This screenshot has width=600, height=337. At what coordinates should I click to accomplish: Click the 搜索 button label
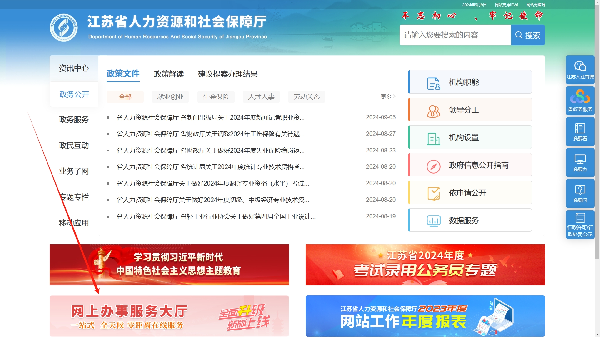pos(532,35)
